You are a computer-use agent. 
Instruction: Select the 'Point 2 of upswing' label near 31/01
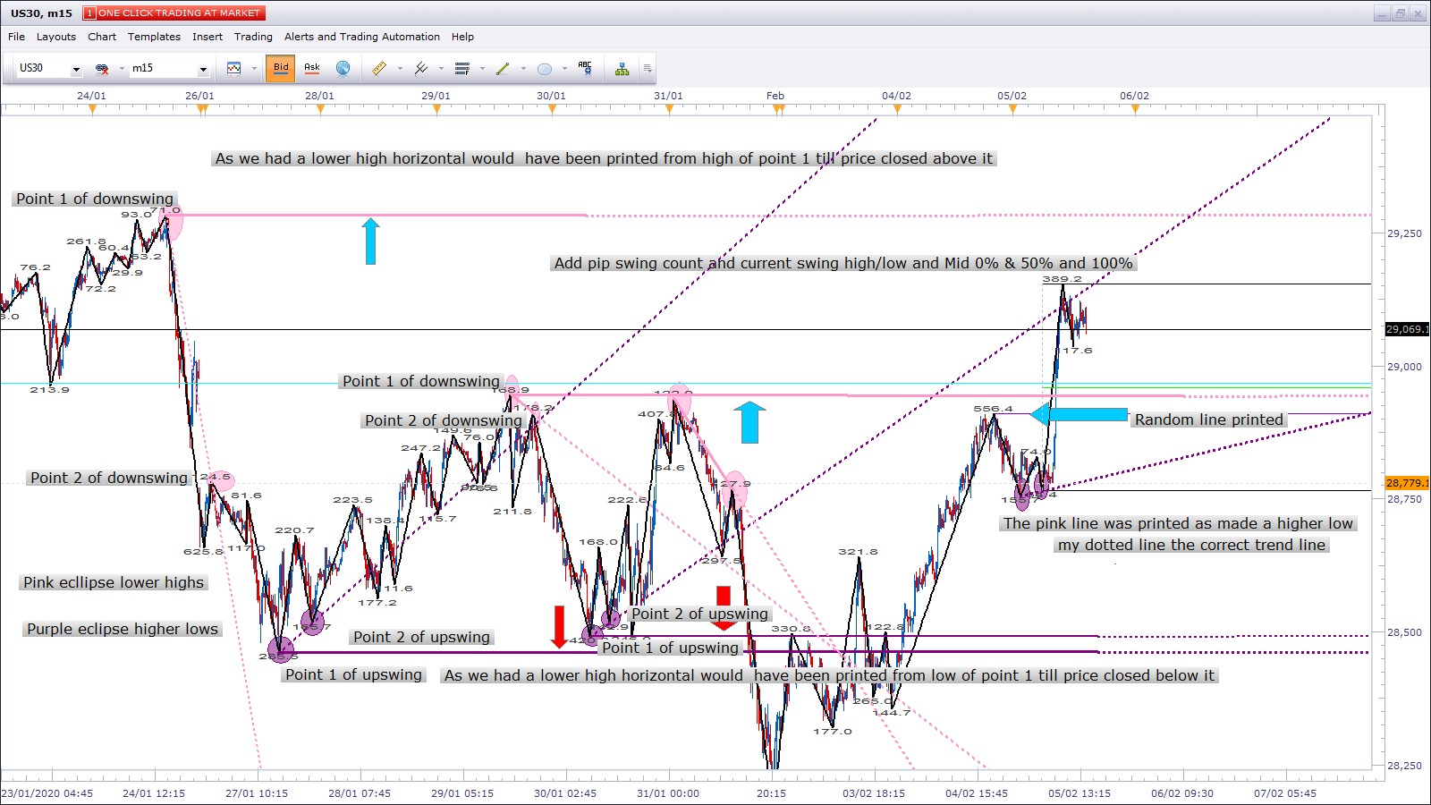(699, 614)
